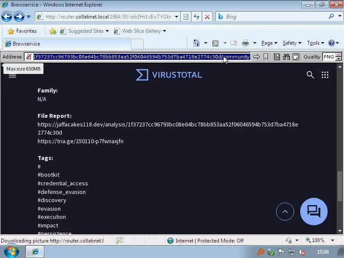Click Internet Explorer taskbar button
The height and width of the screenshot is (258, 344).
tap(35, 252)
